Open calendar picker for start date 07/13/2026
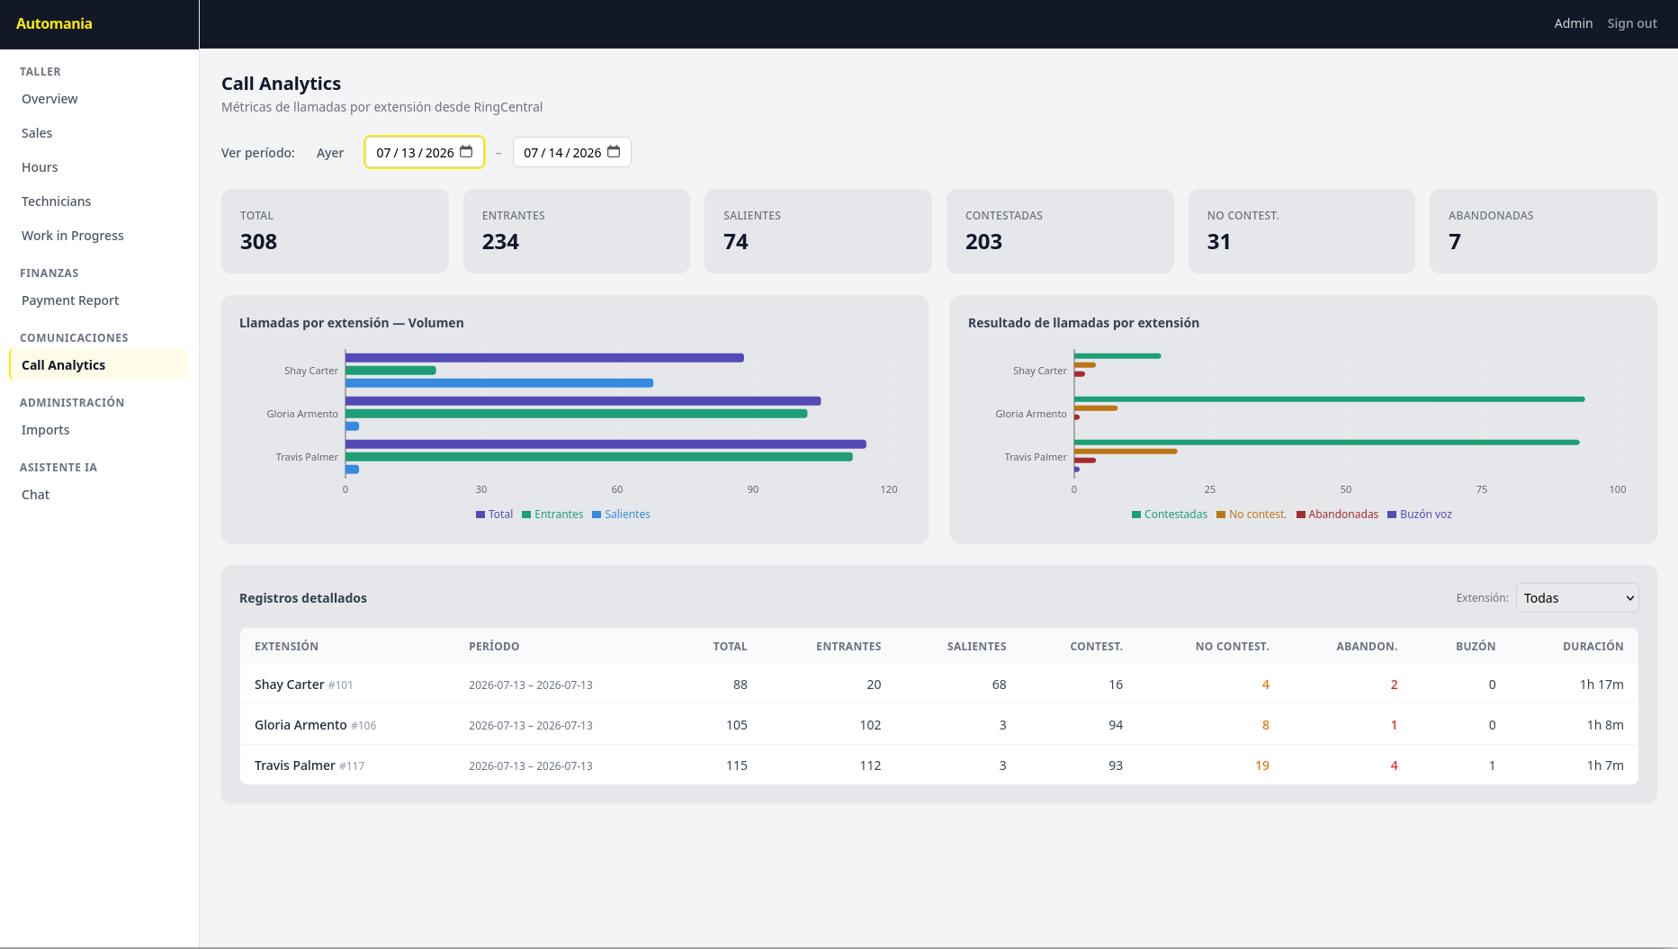Screen dimensions: 1678x949 466,152
